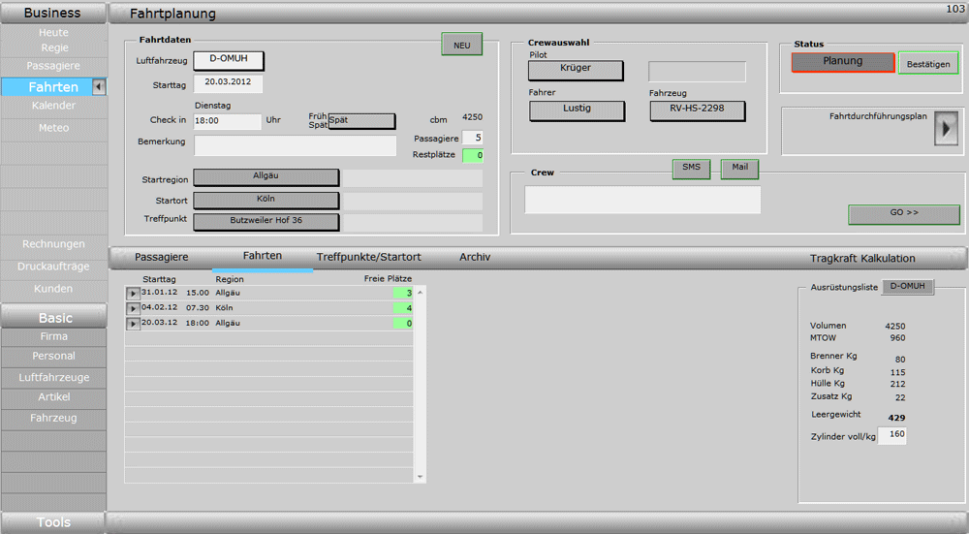Open the Pilot selector showing Krüger
Viewport: 969px width, 534px height.
pyautogui.click(x=576, y=70)
